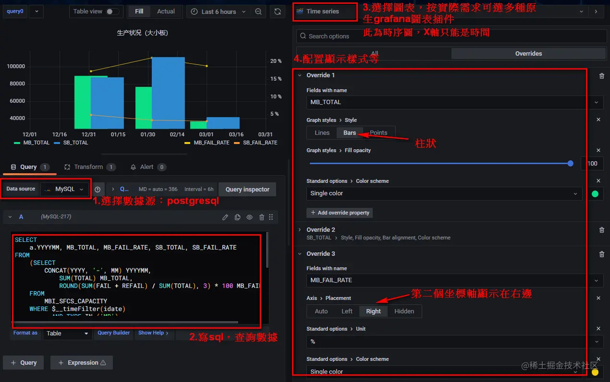Duplicate query A
The height and width of the screenshot is (382, 610).
(237, 217)
